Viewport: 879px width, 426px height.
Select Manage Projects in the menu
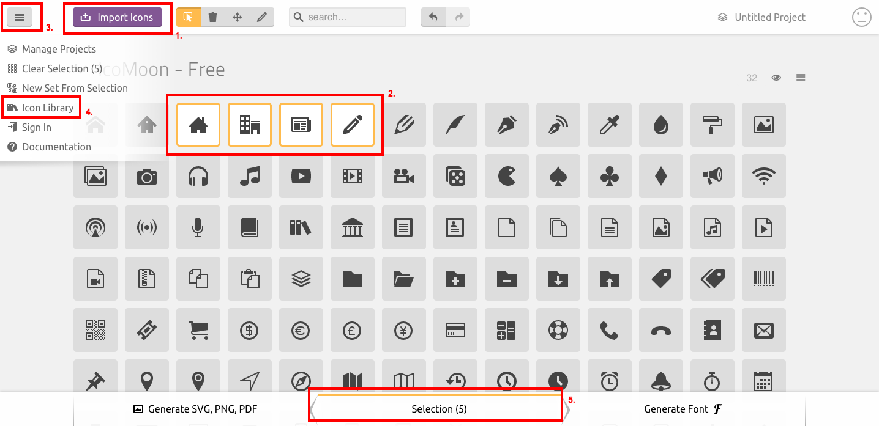click(x=58, y=49)
